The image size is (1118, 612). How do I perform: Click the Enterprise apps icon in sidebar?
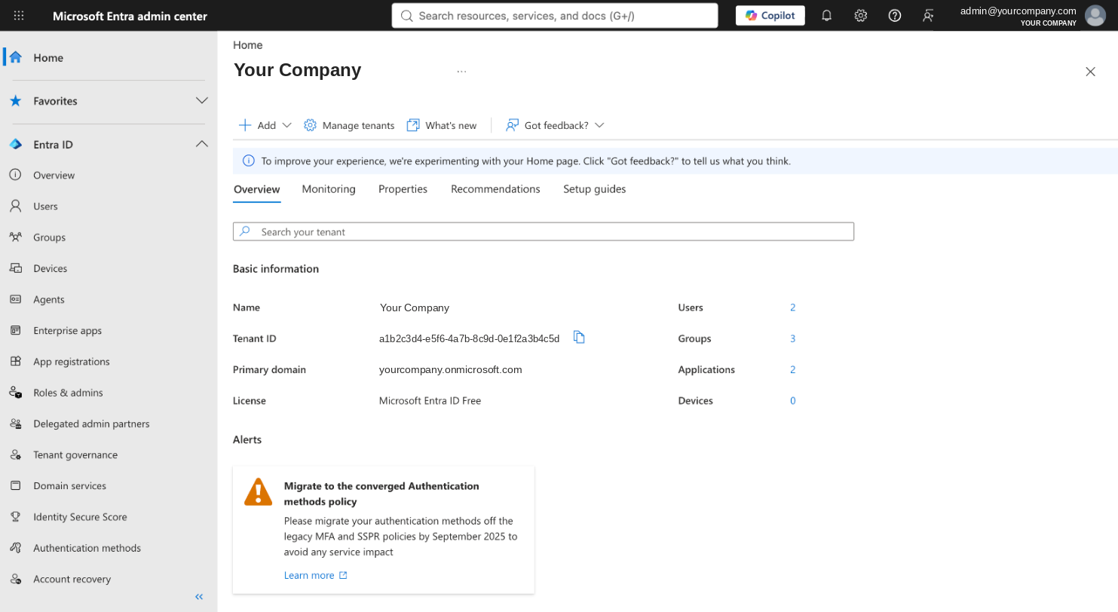point(15,330)
